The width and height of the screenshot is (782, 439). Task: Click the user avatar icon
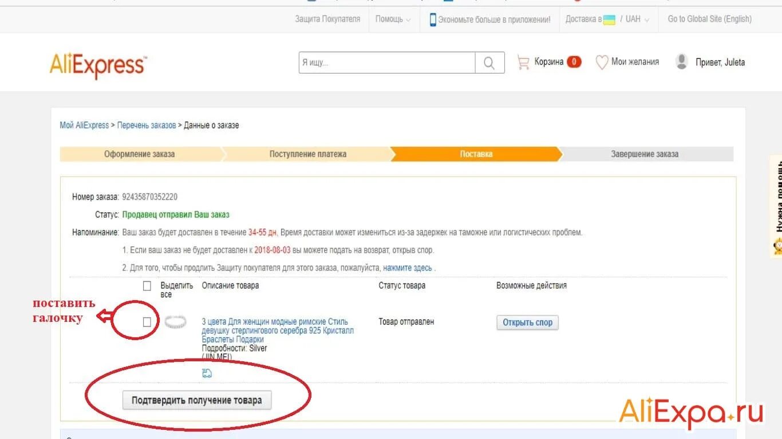point(681,62)
